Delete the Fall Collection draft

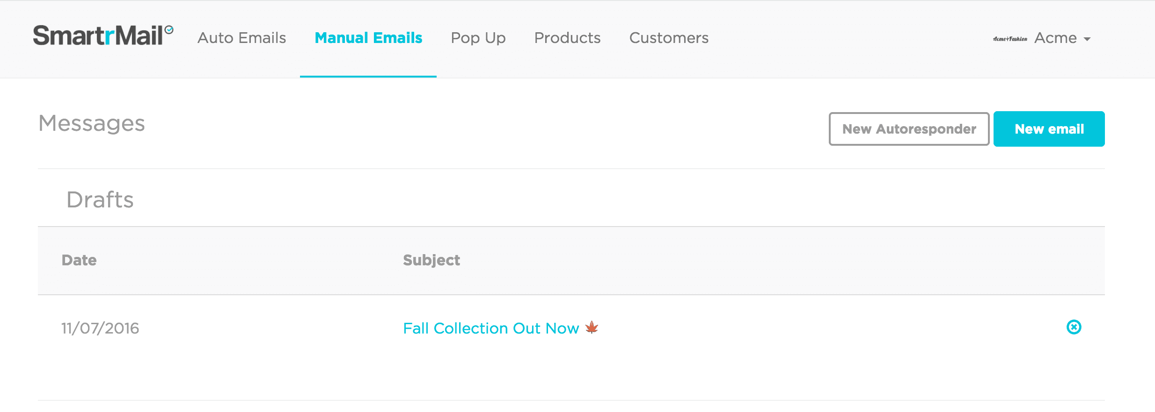click(x=1074, y=327)
